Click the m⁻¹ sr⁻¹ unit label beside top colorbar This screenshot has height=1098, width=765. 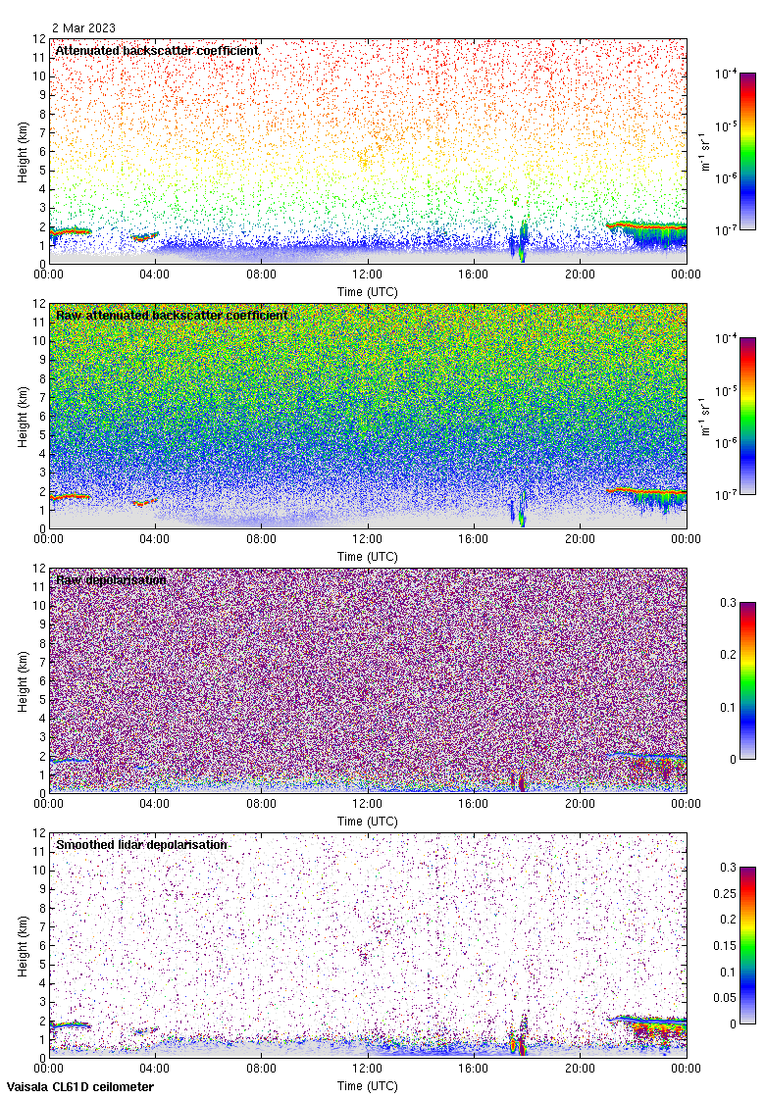pyautogui.click(x=705, y=151)
